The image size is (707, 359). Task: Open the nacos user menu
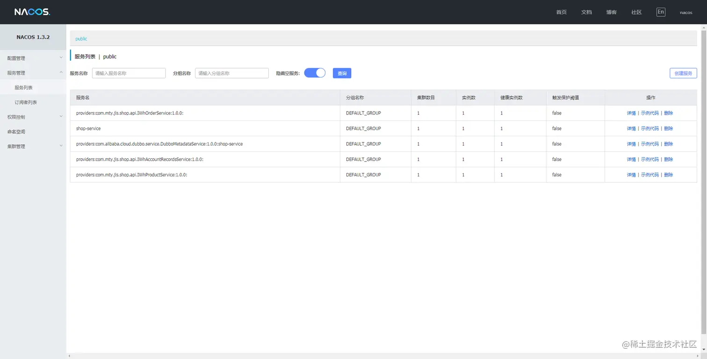[x=686, y=13]
